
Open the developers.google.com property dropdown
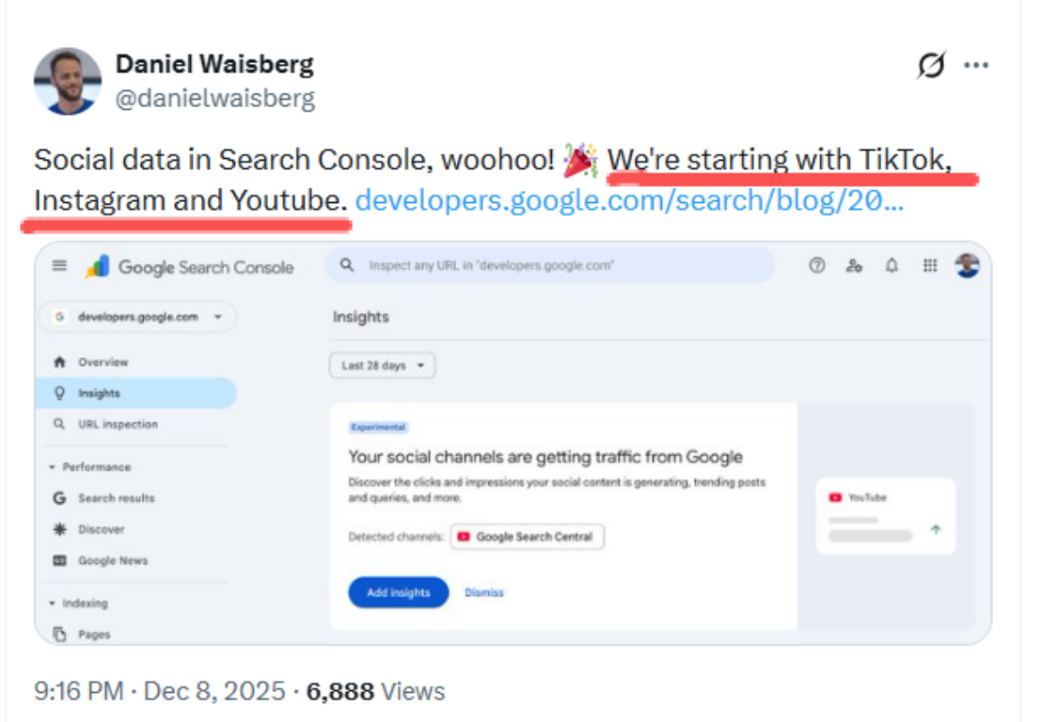click(138, 317)
